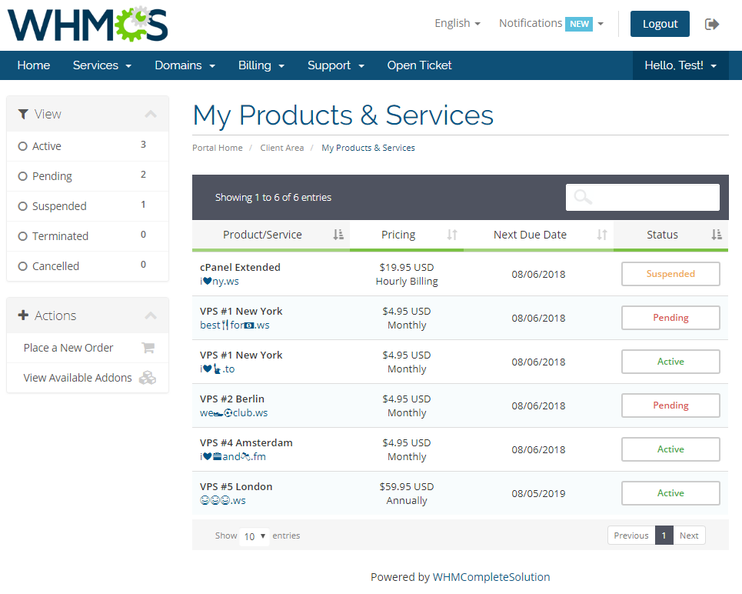Viewport: 742px width, 594px height.
Task: Go to Home in navigation bar
Action: pos(34,65)
